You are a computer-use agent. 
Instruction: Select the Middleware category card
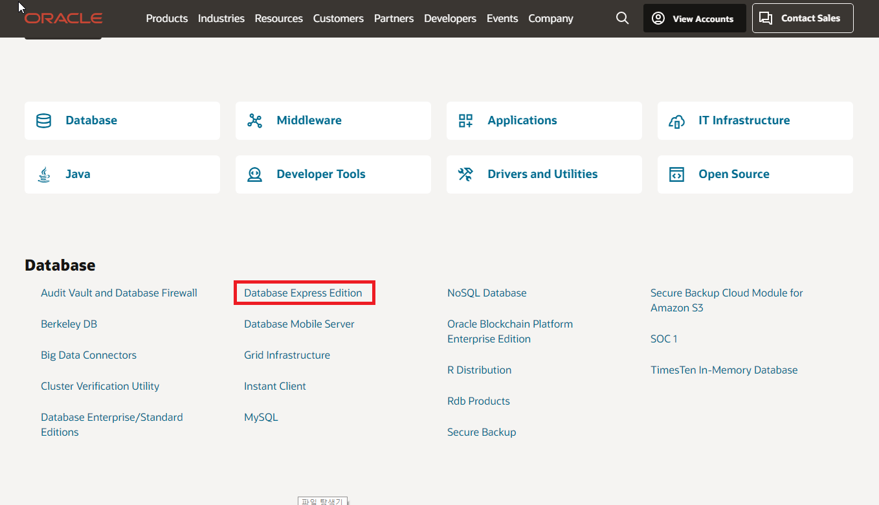tap(333, 120)
